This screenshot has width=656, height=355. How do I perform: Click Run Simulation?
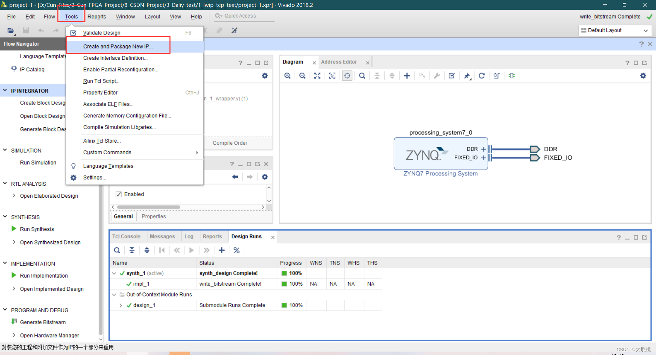pos(38,162)
